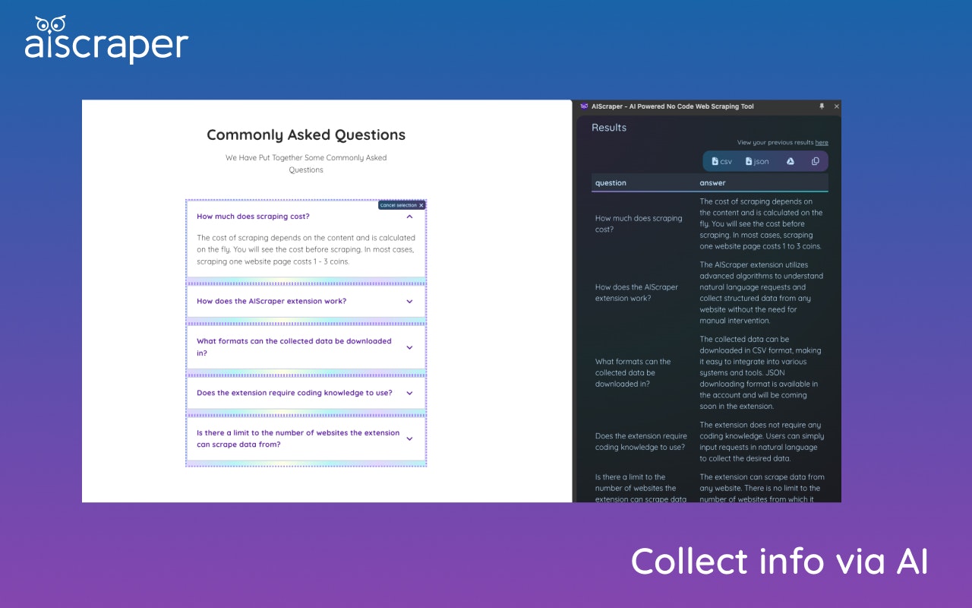Copy results to clipboard
972x608 pixels.
tap(816, 161)
